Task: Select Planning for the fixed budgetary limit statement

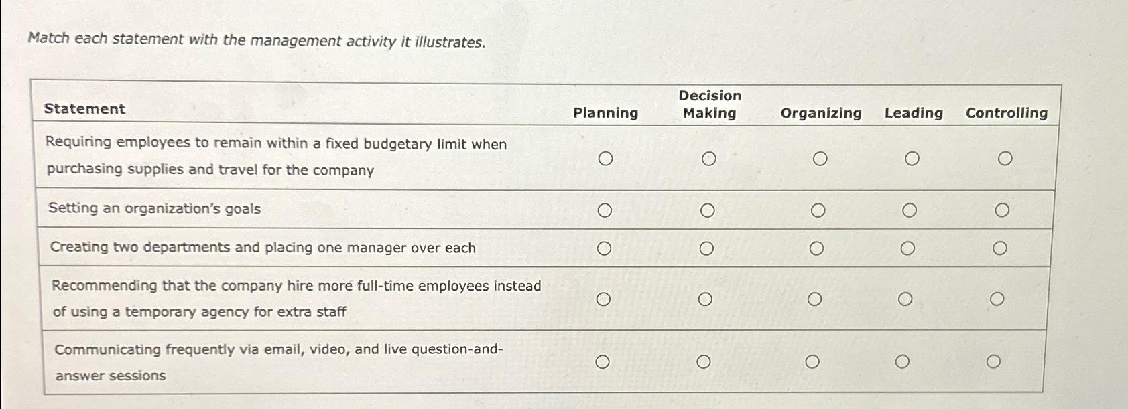Action: coord(607,158)
